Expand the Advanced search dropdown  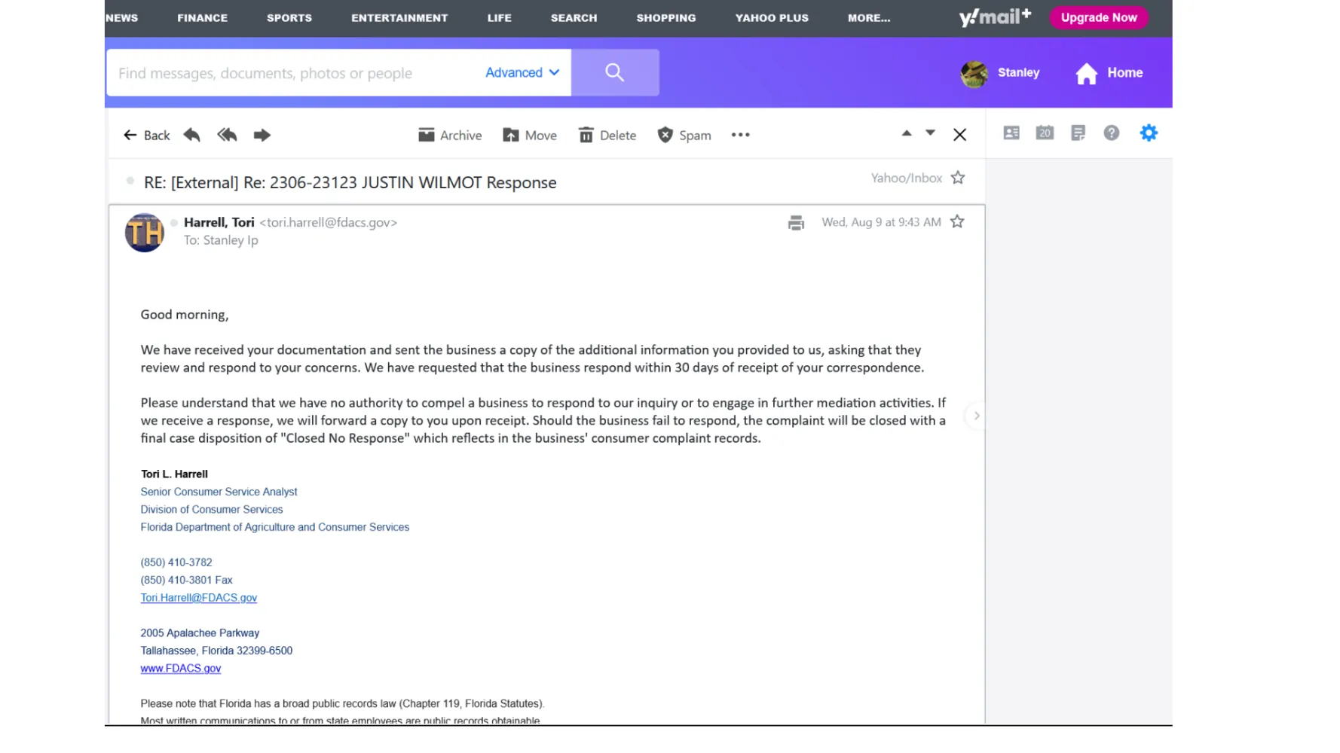pos(522,72)
